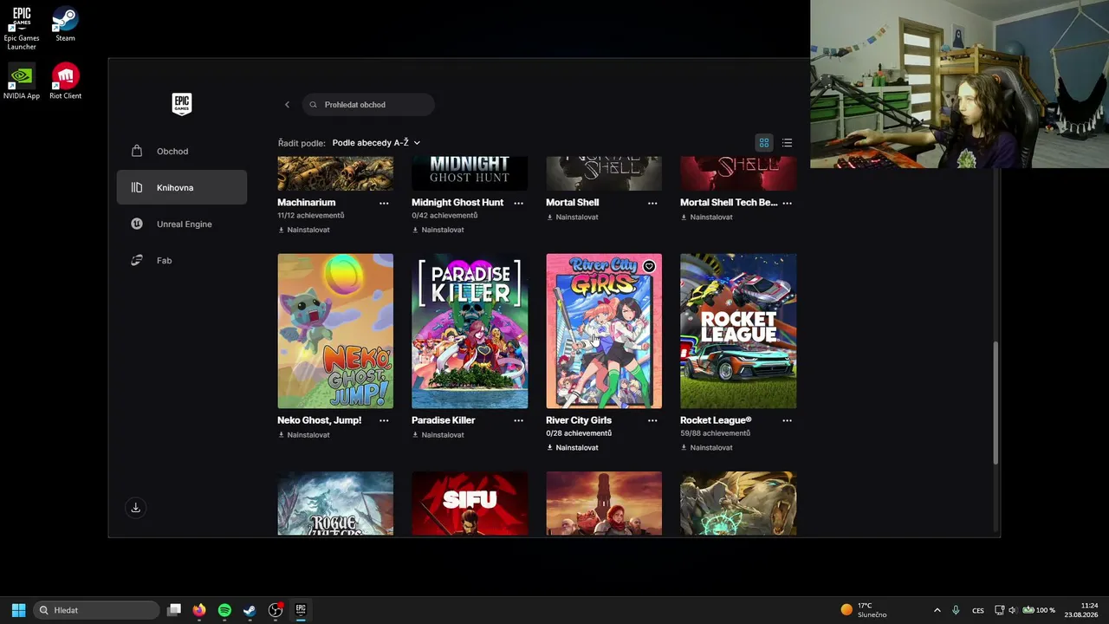Open the three-dot menu for Machinarium
Screen dimensions: 1109x624
point(384,203)
